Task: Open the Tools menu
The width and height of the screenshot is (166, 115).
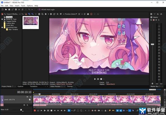Action: click(23, 6)
